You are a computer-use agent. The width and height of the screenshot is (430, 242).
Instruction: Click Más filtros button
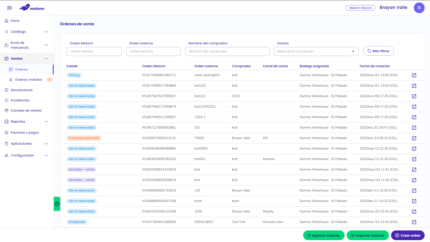378,51
